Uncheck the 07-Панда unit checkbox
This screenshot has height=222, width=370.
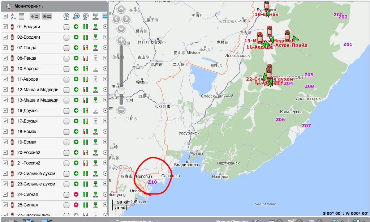[5, 48]
